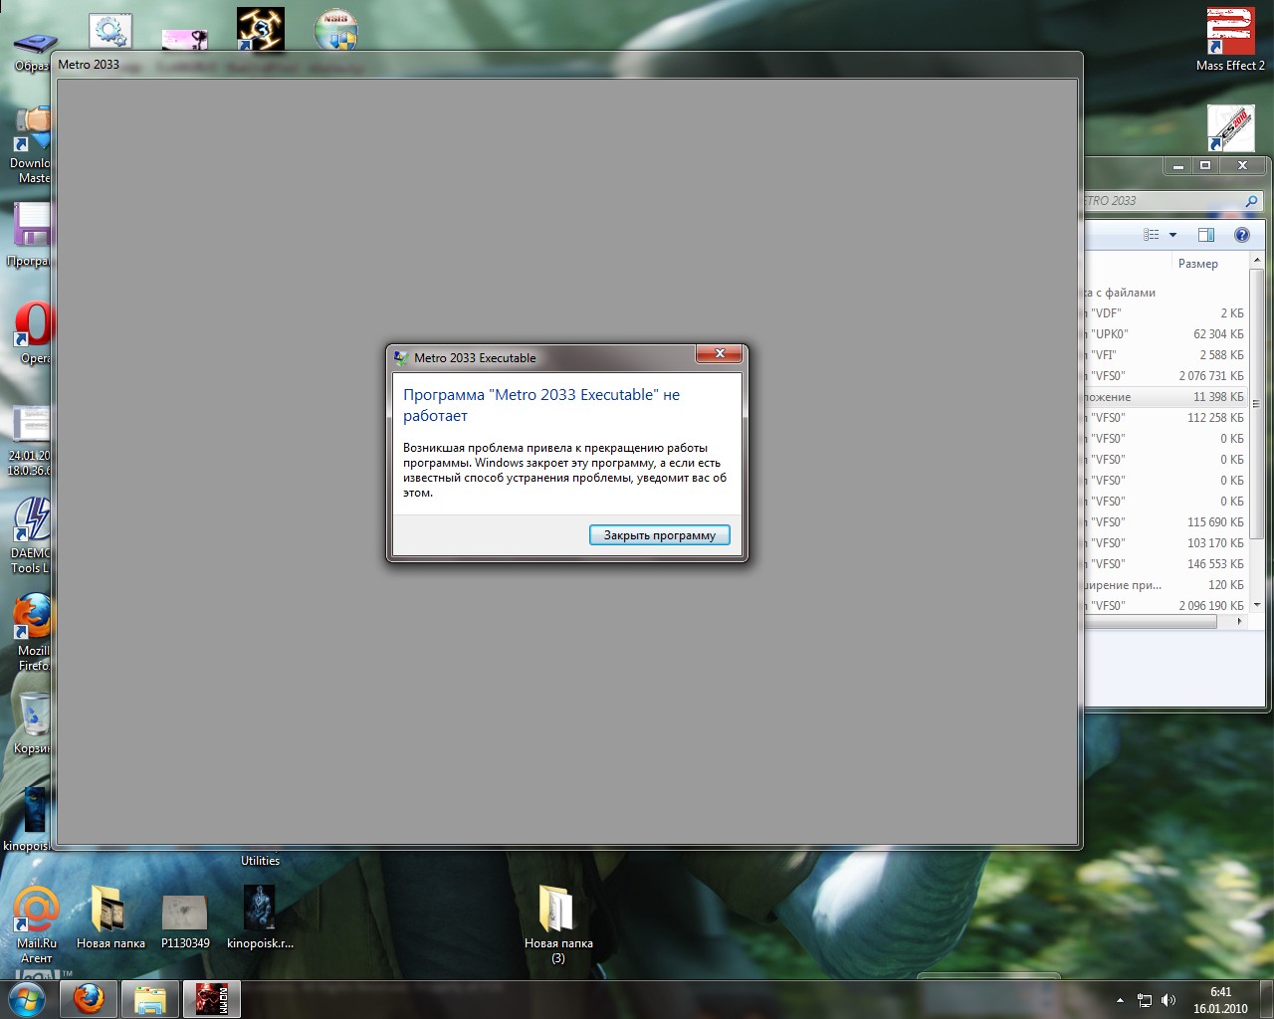Open the P1130349 image file
The image size is (1274, 1019).
click(x=185, y=920)
